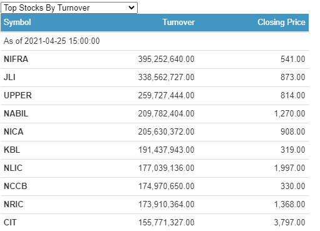320x231 pixels.
Task: Open the NABIL stock symbol
Action: coord(16,113)
